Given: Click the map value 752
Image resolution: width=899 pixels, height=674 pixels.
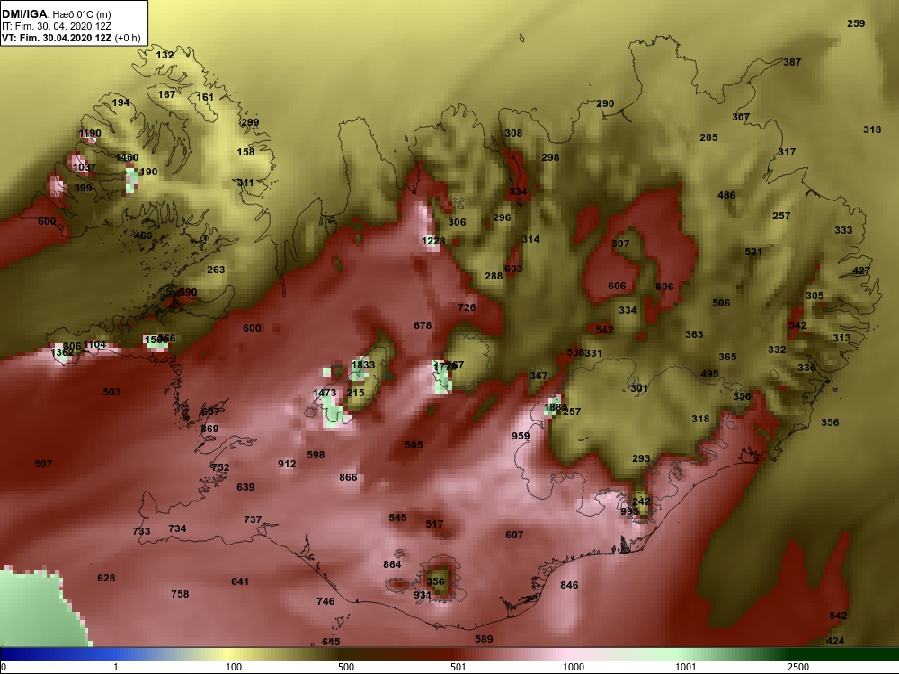Looking at the screenshot, I should (220, 467).
